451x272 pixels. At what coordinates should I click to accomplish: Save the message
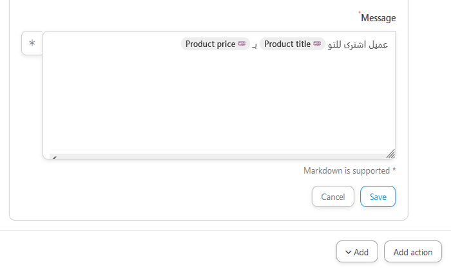tap(378, 197)
